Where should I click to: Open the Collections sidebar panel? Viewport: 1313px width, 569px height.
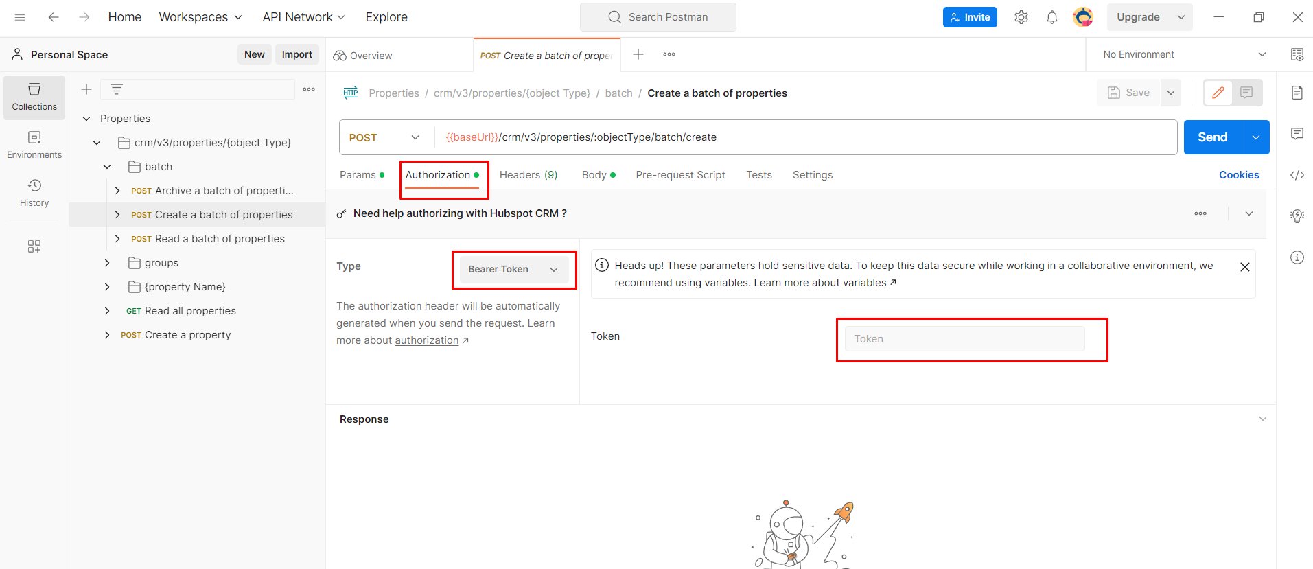pos(34,97)
